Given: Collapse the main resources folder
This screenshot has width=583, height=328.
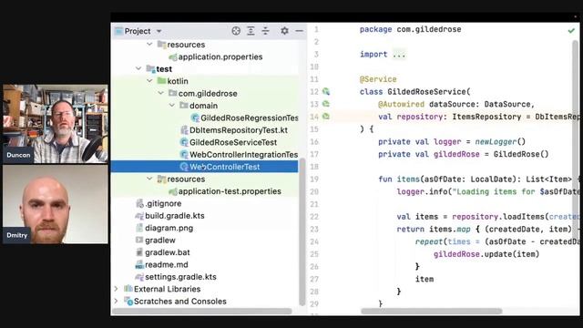Looking at the screenshot, I should [x=149, y=45].
